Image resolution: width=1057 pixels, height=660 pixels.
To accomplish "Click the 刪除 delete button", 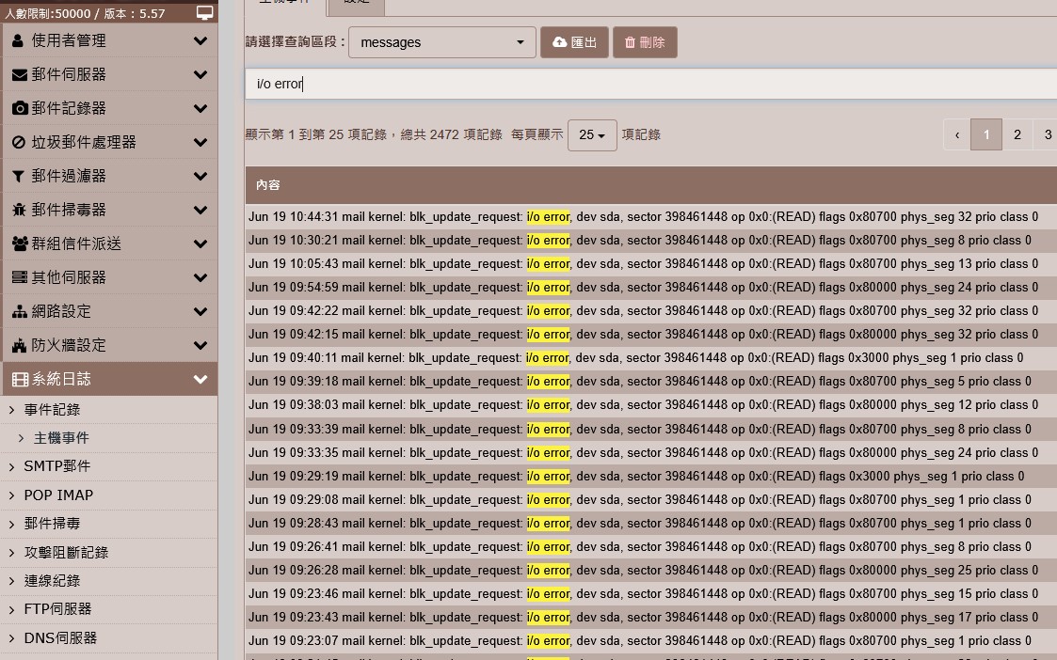I will coord(645,42).
